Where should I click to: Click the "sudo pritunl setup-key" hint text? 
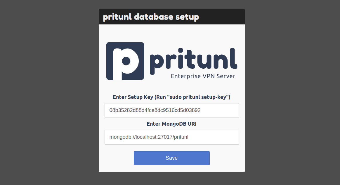click(198, 97)
